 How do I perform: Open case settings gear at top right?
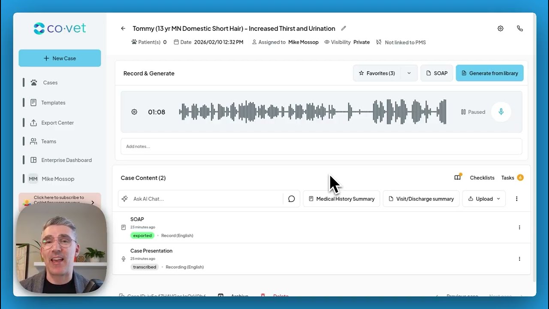pyautogui.click(x=501, y=28)
